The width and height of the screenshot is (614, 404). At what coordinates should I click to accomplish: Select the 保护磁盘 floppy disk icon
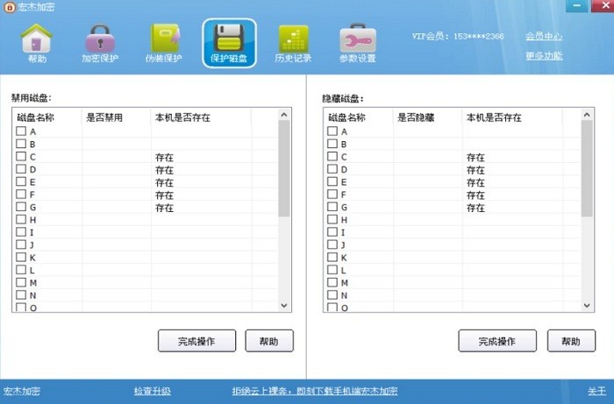tap(229, 43)
